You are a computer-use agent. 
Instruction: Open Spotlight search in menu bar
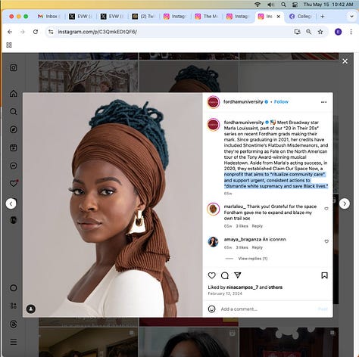click(x=283, y=5)
